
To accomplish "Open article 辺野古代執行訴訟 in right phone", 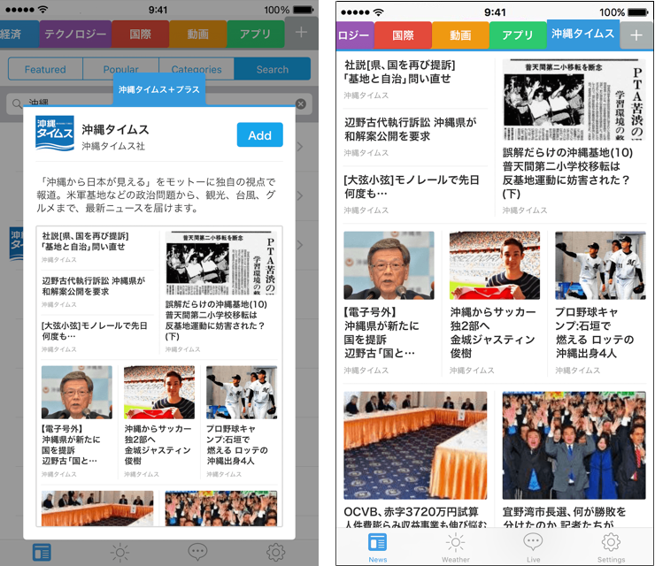I will click(x=410, y=129).
